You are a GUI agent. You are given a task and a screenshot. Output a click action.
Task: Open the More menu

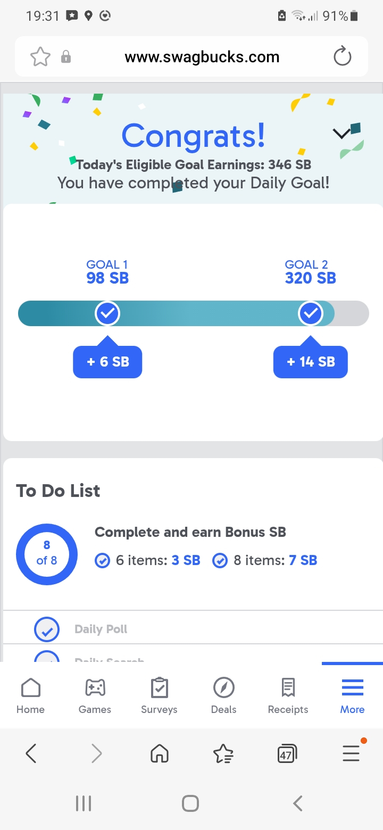[352, 695]
